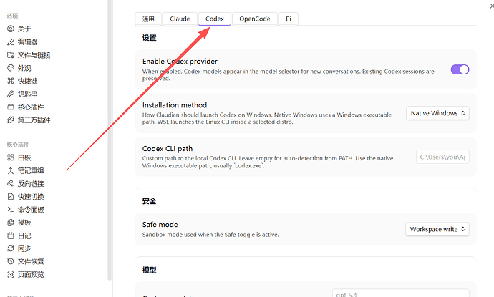Viewport: 494px width, 297px height.
Task: Select the 钥匙串 text label
Action: click(x=27, y=94)
